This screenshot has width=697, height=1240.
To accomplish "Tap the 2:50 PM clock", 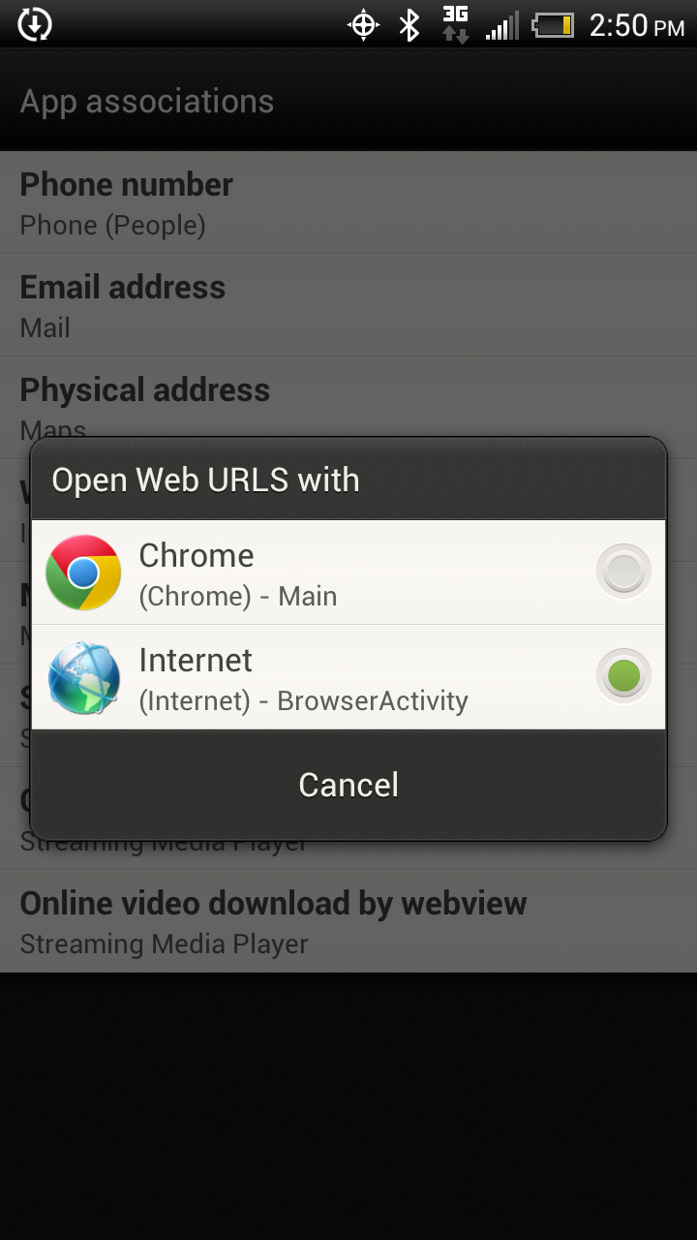I will tap(636, 25).
